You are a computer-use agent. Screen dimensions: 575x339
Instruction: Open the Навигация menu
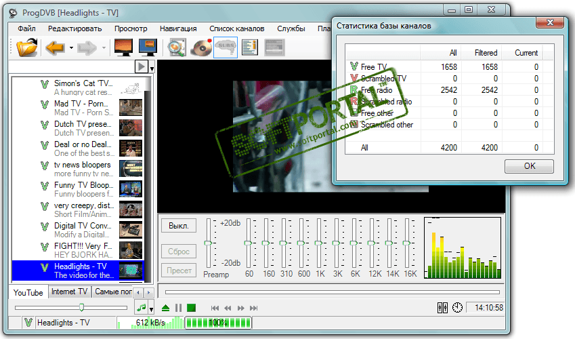pyautogui.click(x=178, y=28)
